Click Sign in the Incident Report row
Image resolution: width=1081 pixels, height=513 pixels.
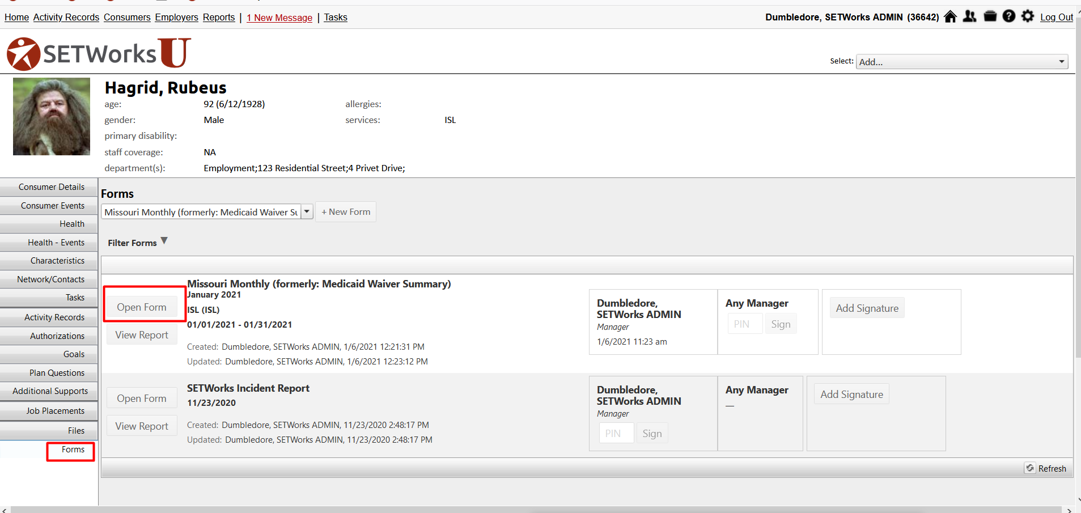(652, 434)
